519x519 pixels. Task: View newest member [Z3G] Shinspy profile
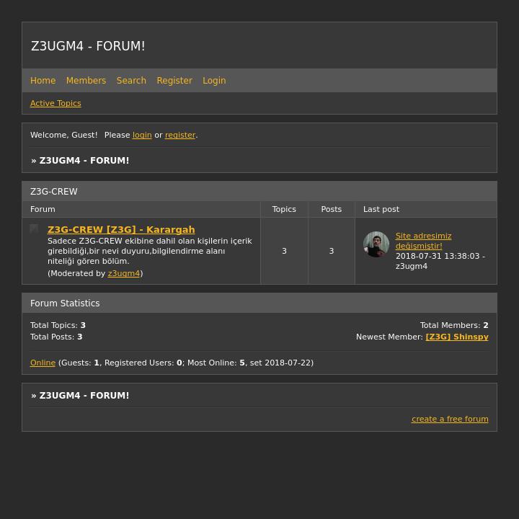point(457,337)
